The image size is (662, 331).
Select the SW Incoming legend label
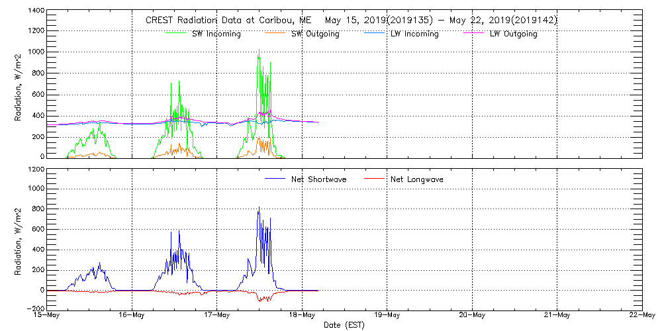(x=216, y=34)
